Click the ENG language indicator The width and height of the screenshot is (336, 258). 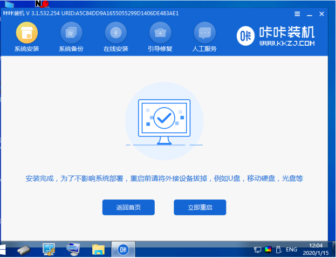tap(292, 250)
